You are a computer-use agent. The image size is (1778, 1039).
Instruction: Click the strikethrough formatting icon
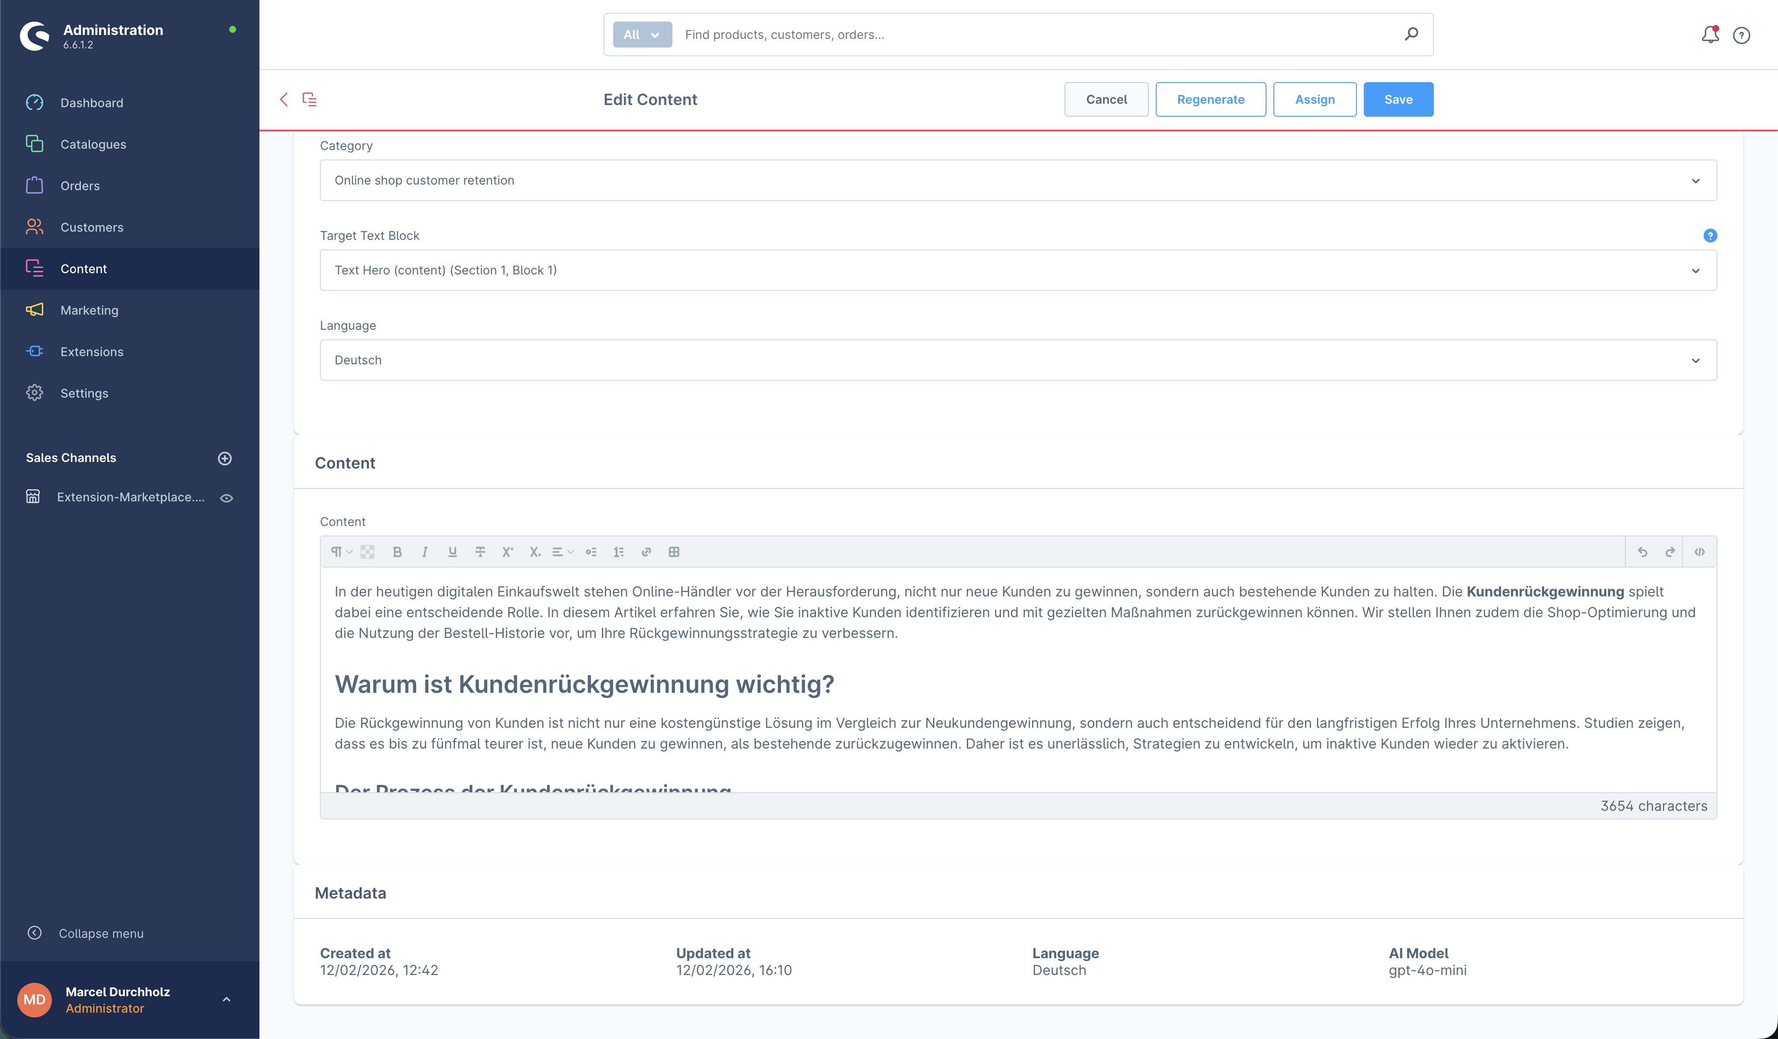click(480, 551)
